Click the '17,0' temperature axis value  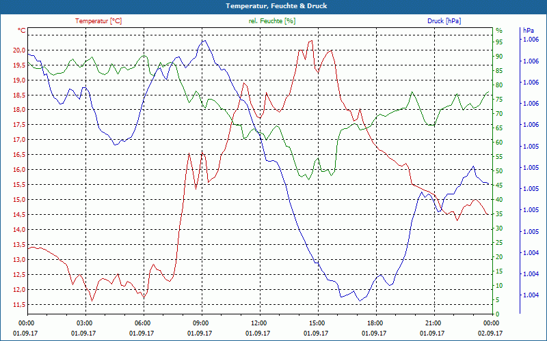(x=19, y=140)
